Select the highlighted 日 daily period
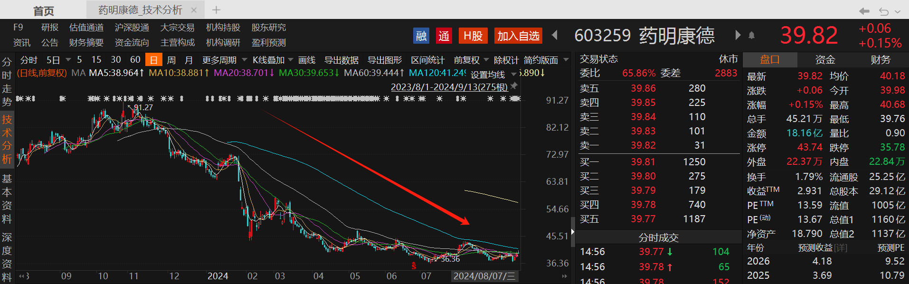This screenshot has width=909, height=284. point(154,60)
